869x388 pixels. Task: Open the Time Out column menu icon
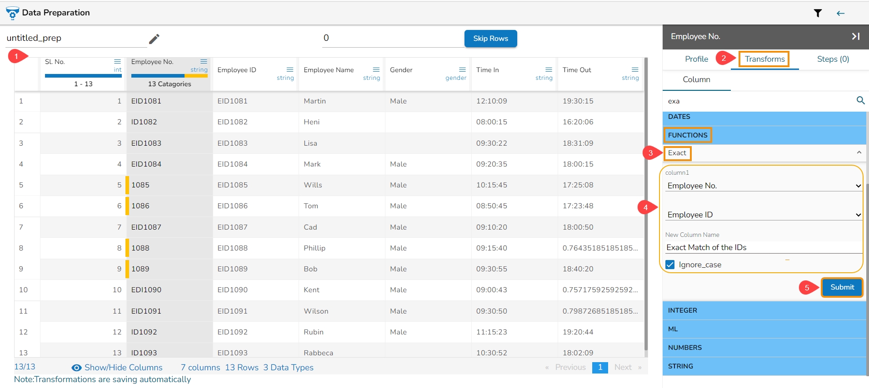pyautogui.click(x=635, y=69)
